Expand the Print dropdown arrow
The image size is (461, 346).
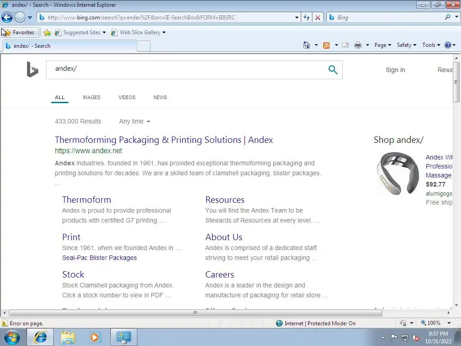point(367,45)
